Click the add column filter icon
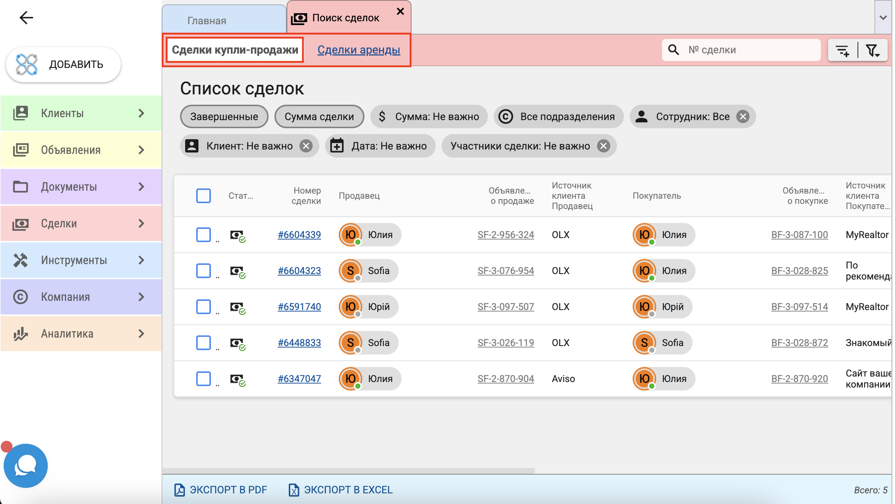This screenshot has height=504, width=895. coord(842,50)
